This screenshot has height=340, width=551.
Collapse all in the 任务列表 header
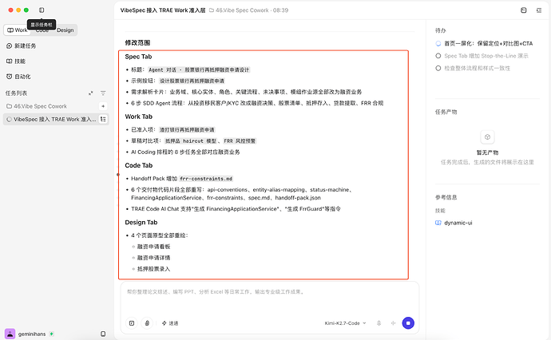[91, 93]
